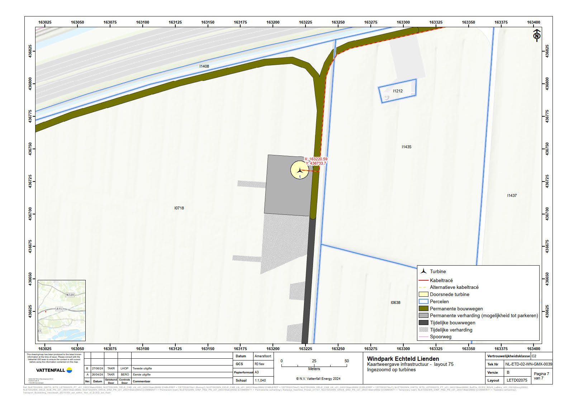Click the red Kabeltracé line symbol in legend
569x402 pixels.
[423, 280]
